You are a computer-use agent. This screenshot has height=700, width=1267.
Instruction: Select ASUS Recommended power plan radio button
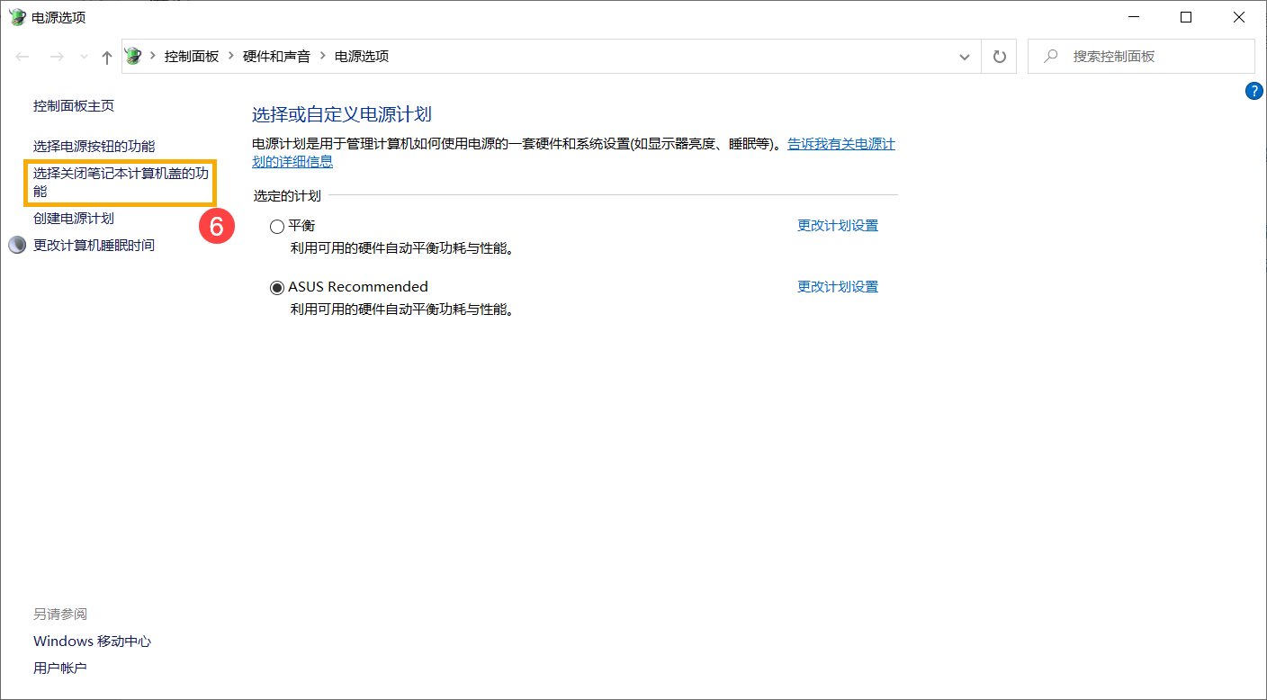point(277,287)
